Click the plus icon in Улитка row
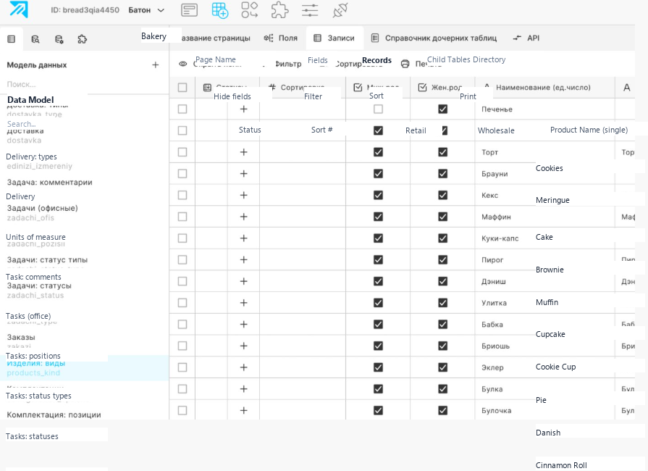The image size is (648, 471). coord(244,303)
